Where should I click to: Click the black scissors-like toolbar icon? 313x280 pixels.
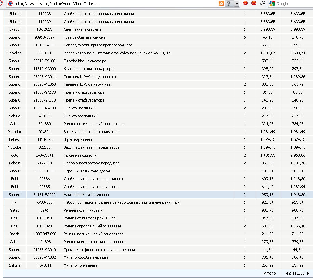pyautogui.click(x=262, y=3)
